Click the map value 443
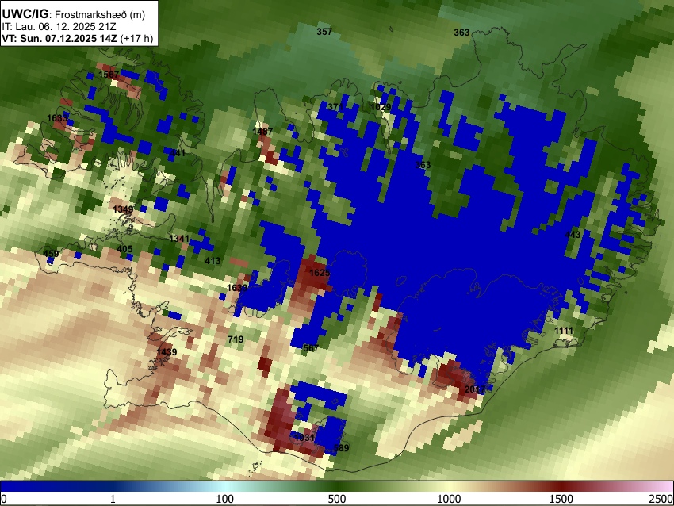674x506 pixels. tap(573, 235)
